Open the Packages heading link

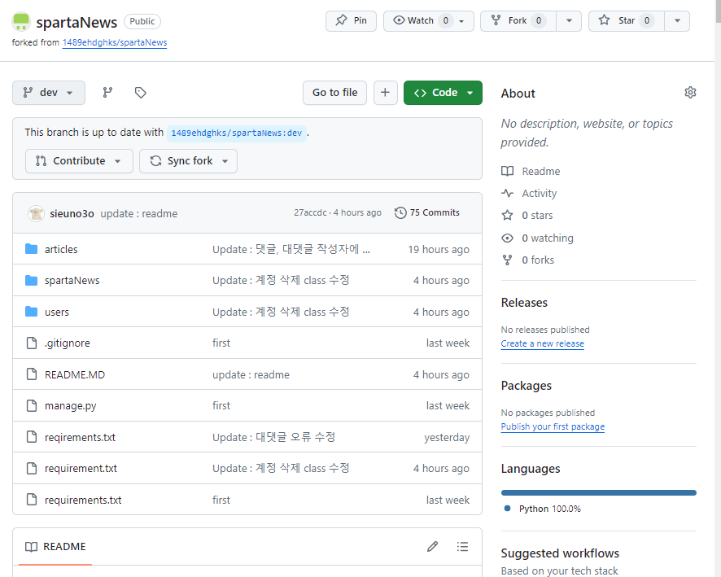(526, 386)
